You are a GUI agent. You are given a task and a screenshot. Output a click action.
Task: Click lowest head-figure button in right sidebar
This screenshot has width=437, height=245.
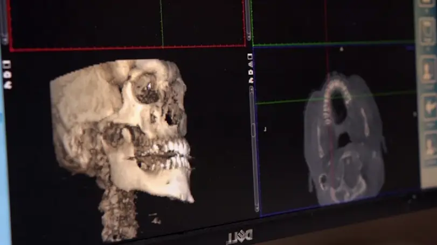pos(430,146)
